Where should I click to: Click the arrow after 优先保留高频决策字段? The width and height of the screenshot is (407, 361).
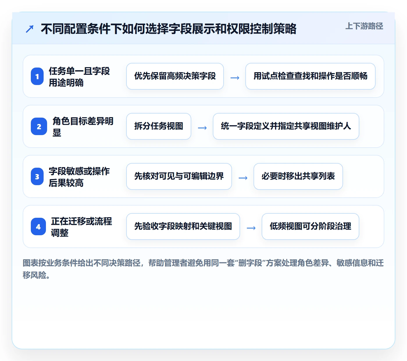235,78
